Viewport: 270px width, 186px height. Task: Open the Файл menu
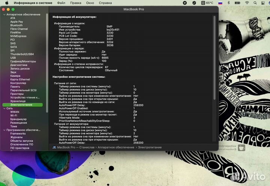[61, 3]
